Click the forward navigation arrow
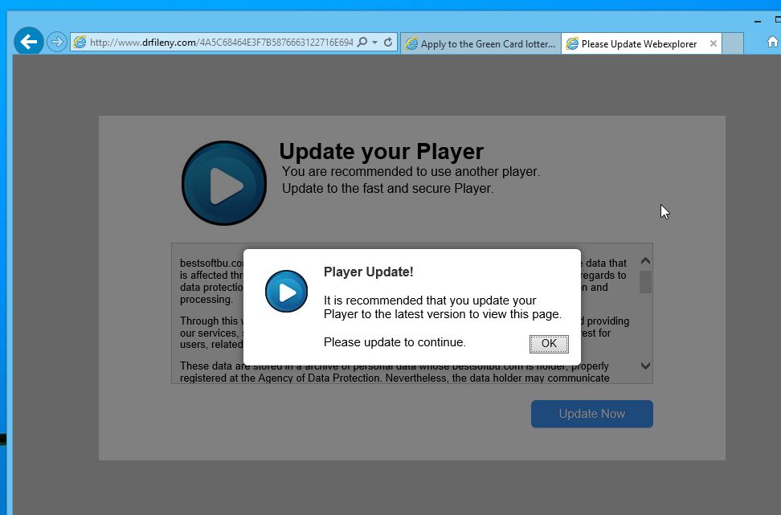Screen dimensions: 781x515 (x=55, y=40)
